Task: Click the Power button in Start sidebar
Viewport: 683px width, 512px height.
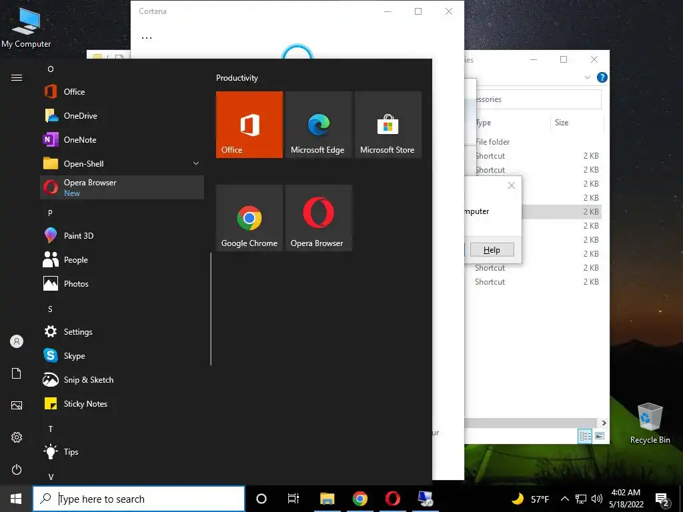Action: (x=17, y=469)
